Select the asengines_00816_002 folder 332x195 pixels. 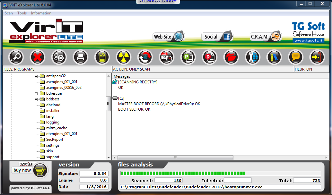(x=64, y=87)
